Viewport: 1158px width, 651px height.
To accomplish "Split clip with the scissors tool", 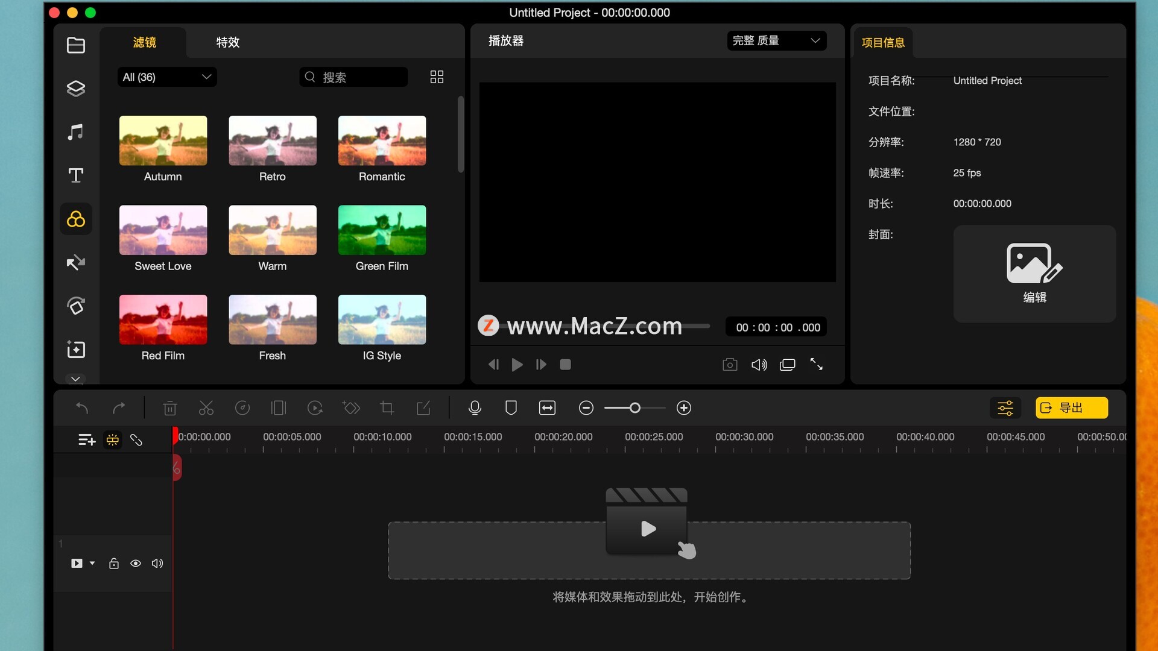I will pos(206,408).
